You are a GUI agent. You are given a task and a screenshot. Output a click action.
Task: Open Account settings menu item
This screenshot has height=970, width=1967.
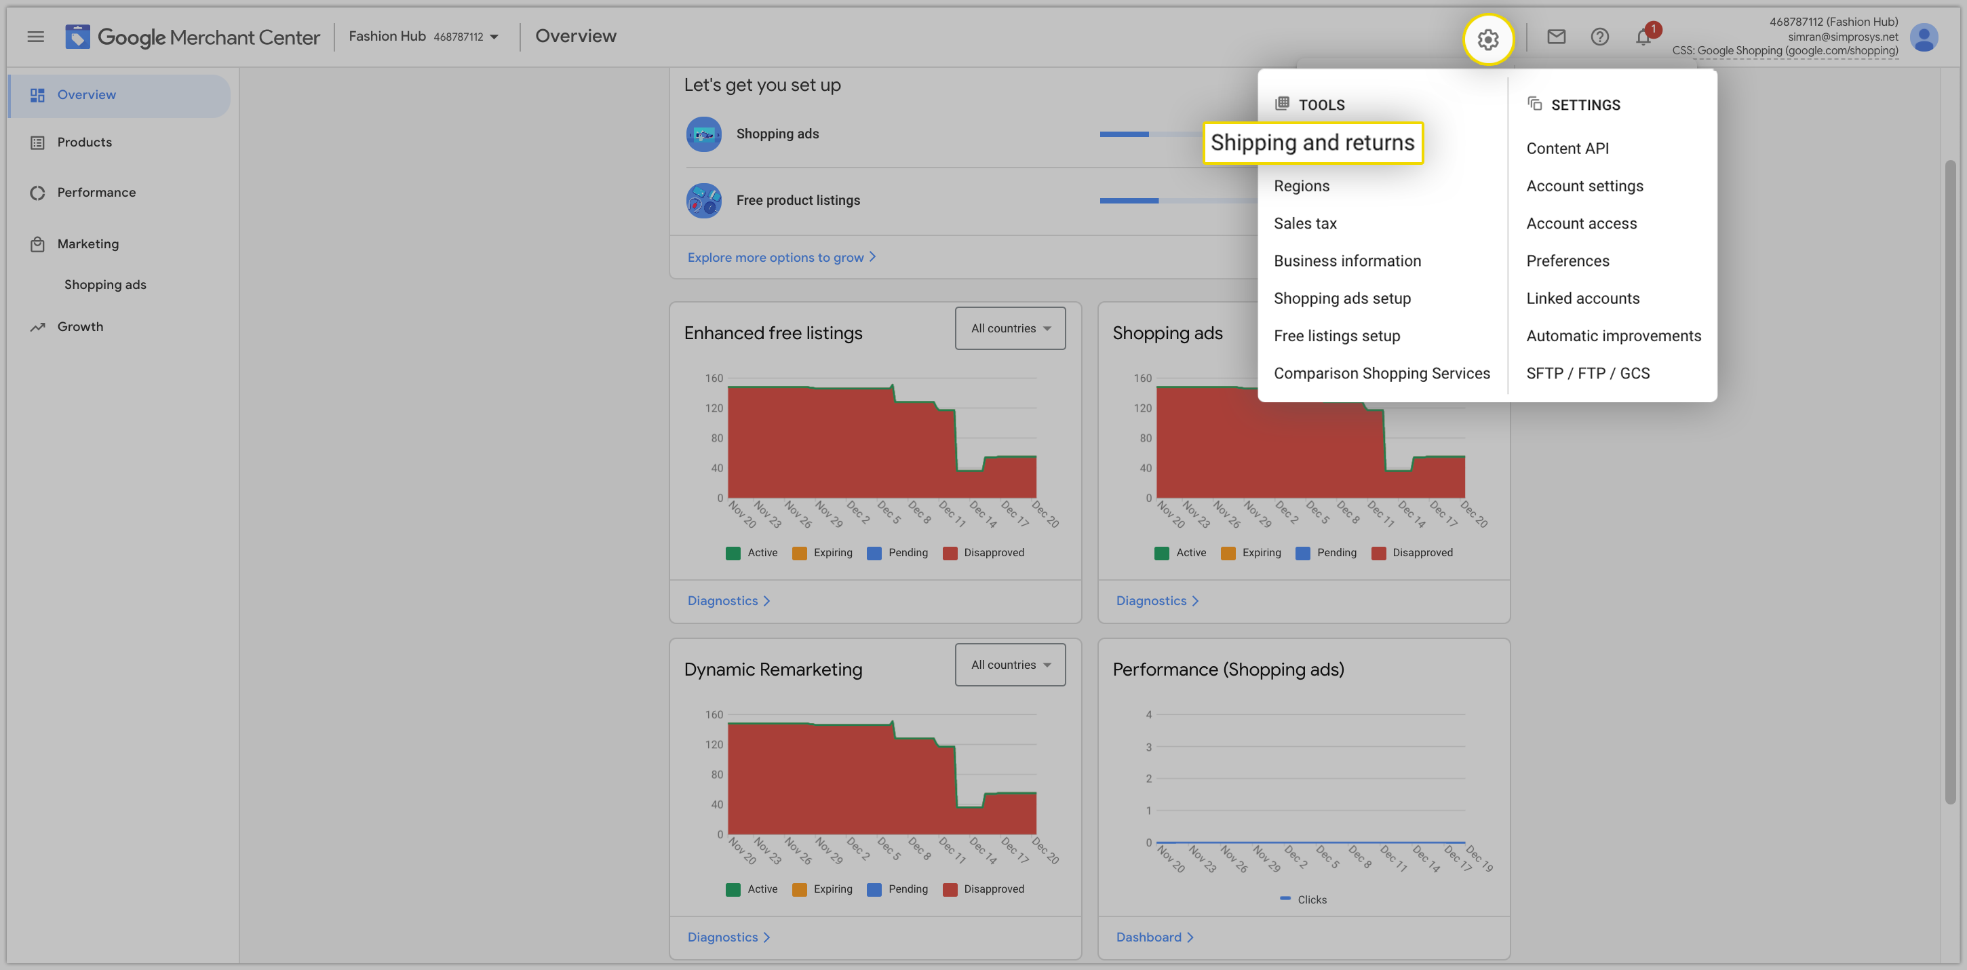(1584, 186)
